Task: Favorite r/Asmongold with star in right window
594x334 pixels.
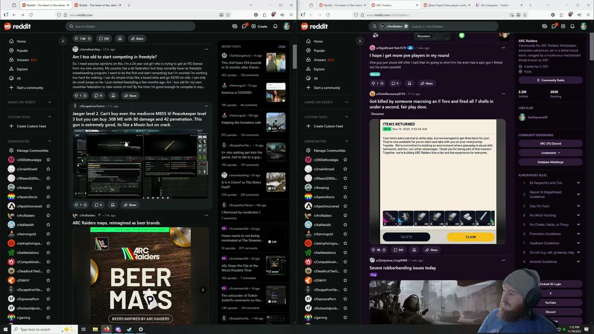Action: pos(345,234)
